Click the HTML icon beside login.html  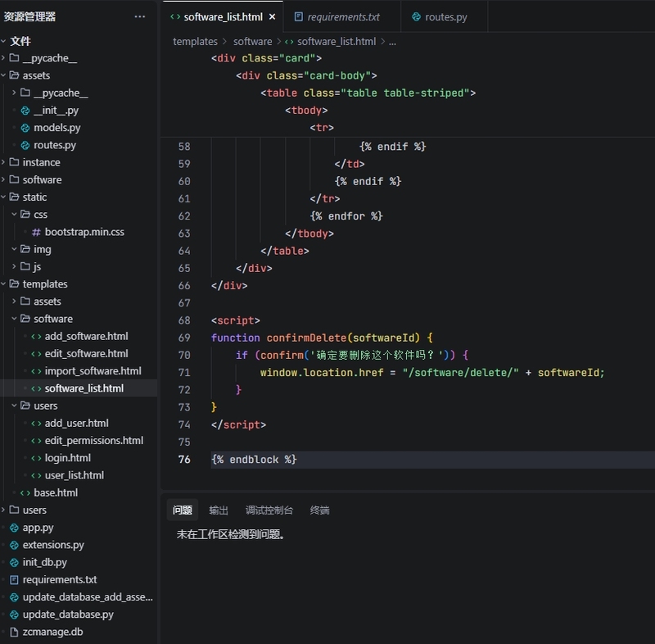[36, 458]
